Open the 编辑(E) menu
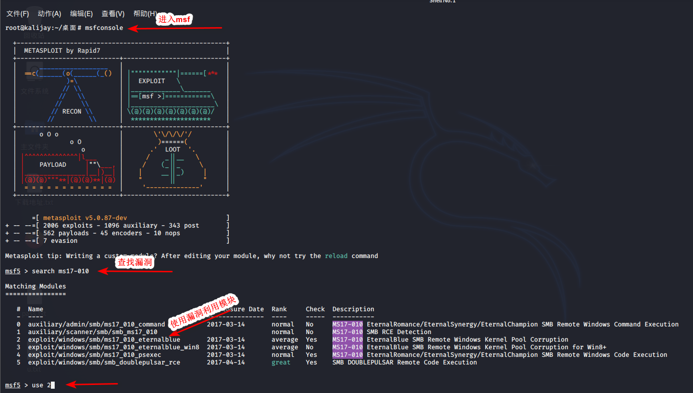The image size is (693, 393). (x=81, y=14)
